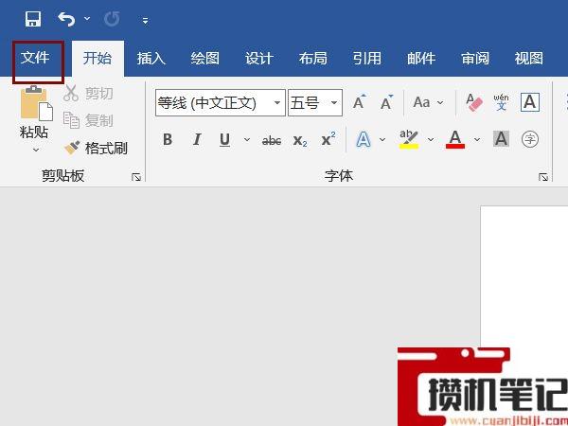Click the 粘贴 (Paste) clipboard icon

(x=37, y=103)
